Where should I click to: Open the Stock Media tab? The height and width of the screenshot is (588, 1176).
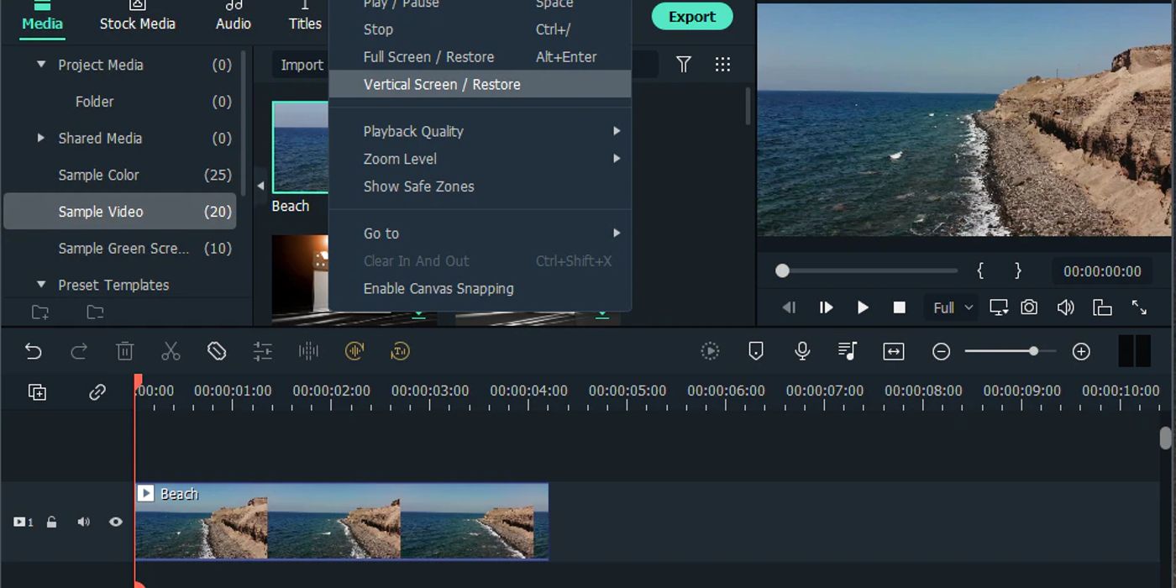[x=137, y=24]
